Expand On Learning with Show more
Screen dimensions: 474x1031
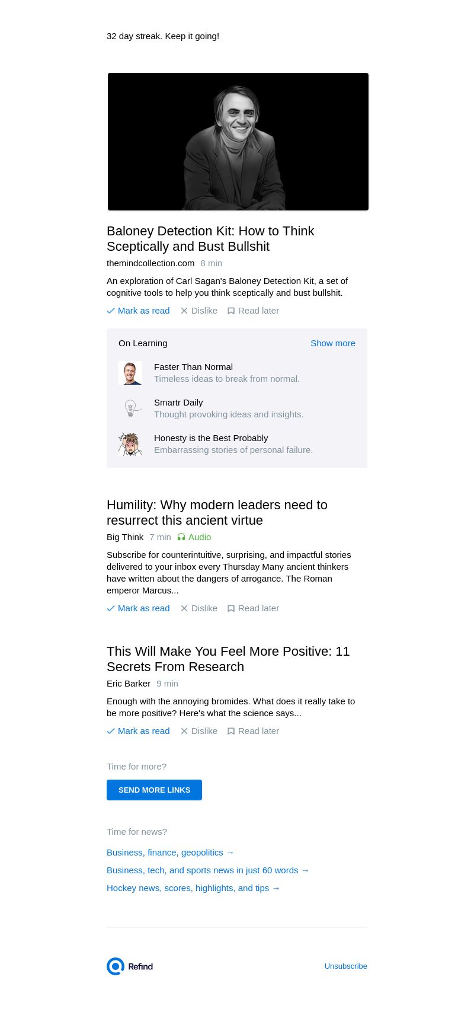332,343
